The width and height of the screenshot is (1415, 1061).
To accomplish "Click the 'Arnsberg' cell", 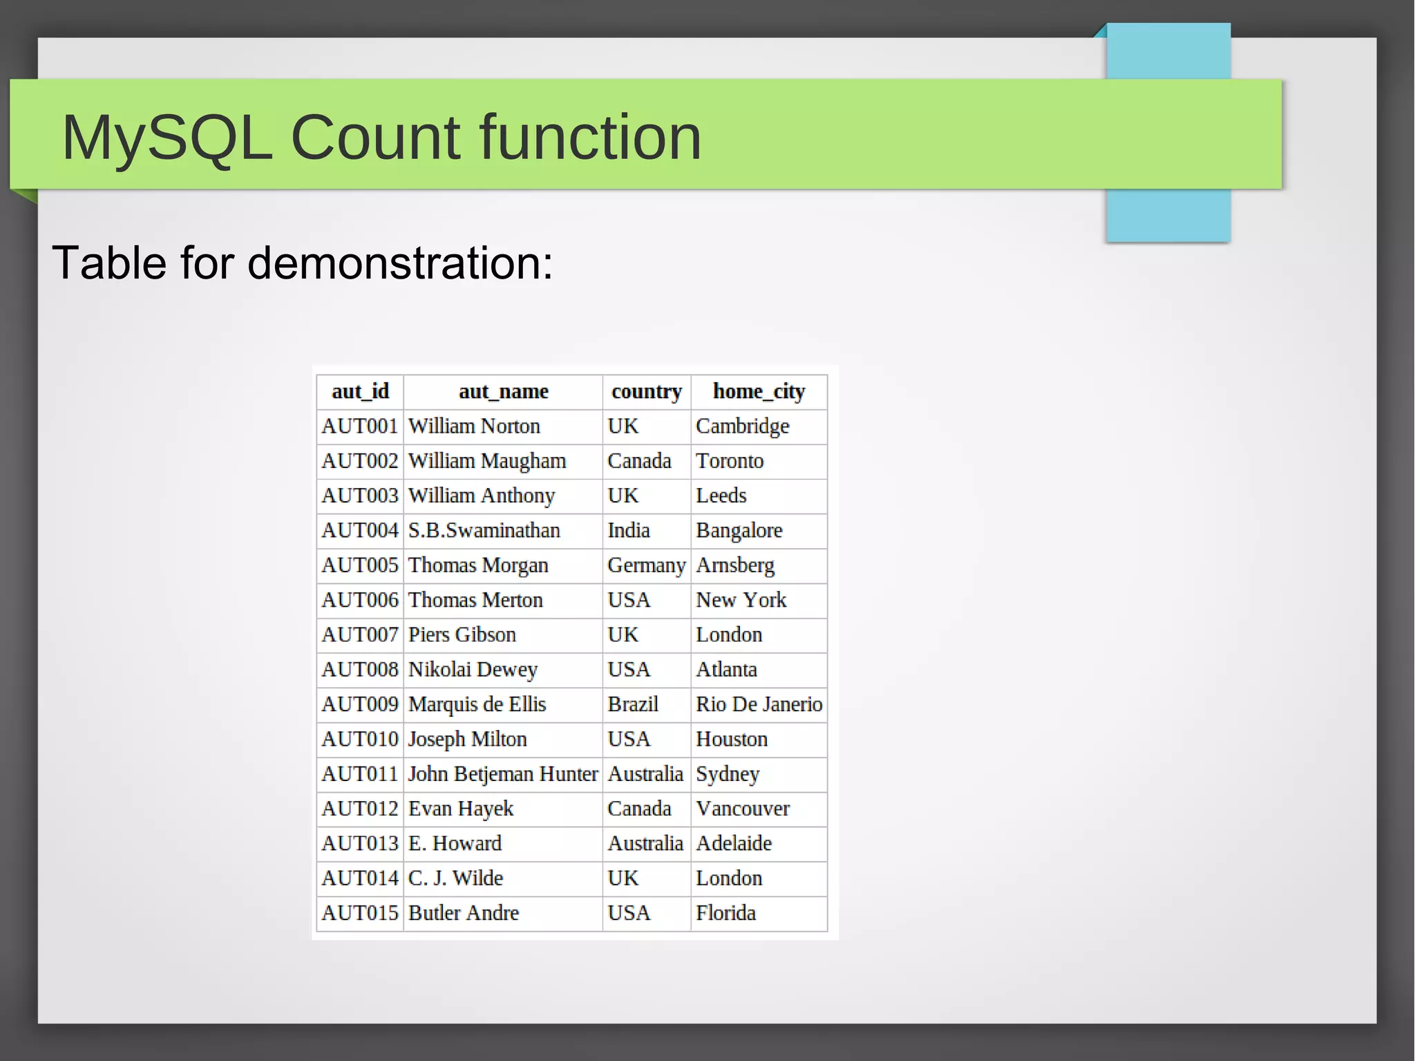I will [x=759, y=565].
